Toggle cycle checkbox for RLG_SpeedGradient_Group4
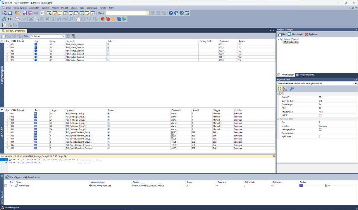 [172, 142]
